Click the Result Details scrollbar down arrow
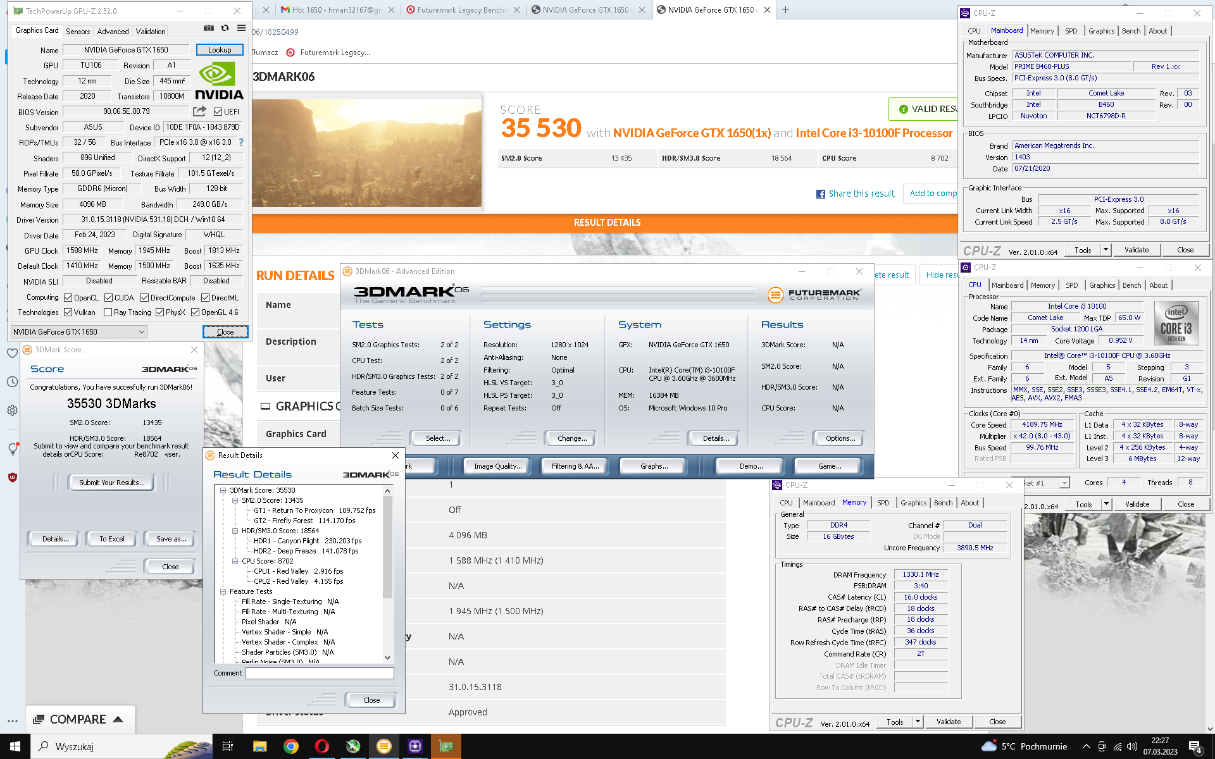The image size is (1215, 759). click(x=387, y=658)
